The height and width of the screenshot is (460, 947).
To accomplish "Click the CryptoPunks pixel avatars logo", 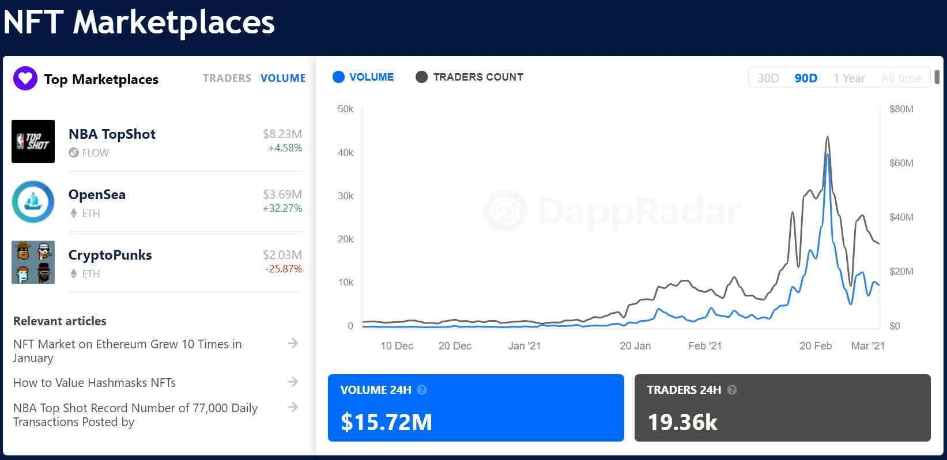I will [x=33, y=263].
